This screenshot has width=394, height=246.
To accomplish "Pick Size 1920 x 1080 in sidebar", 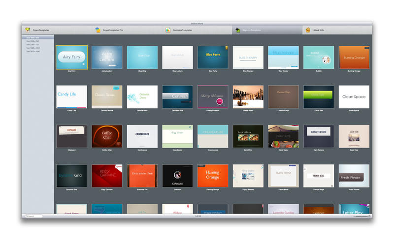I will pyautogui.click(x=38, y=52).
